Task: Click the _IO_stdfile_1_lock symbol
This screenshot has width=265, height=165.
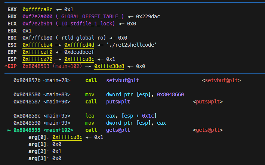Action: pos(85,24)
